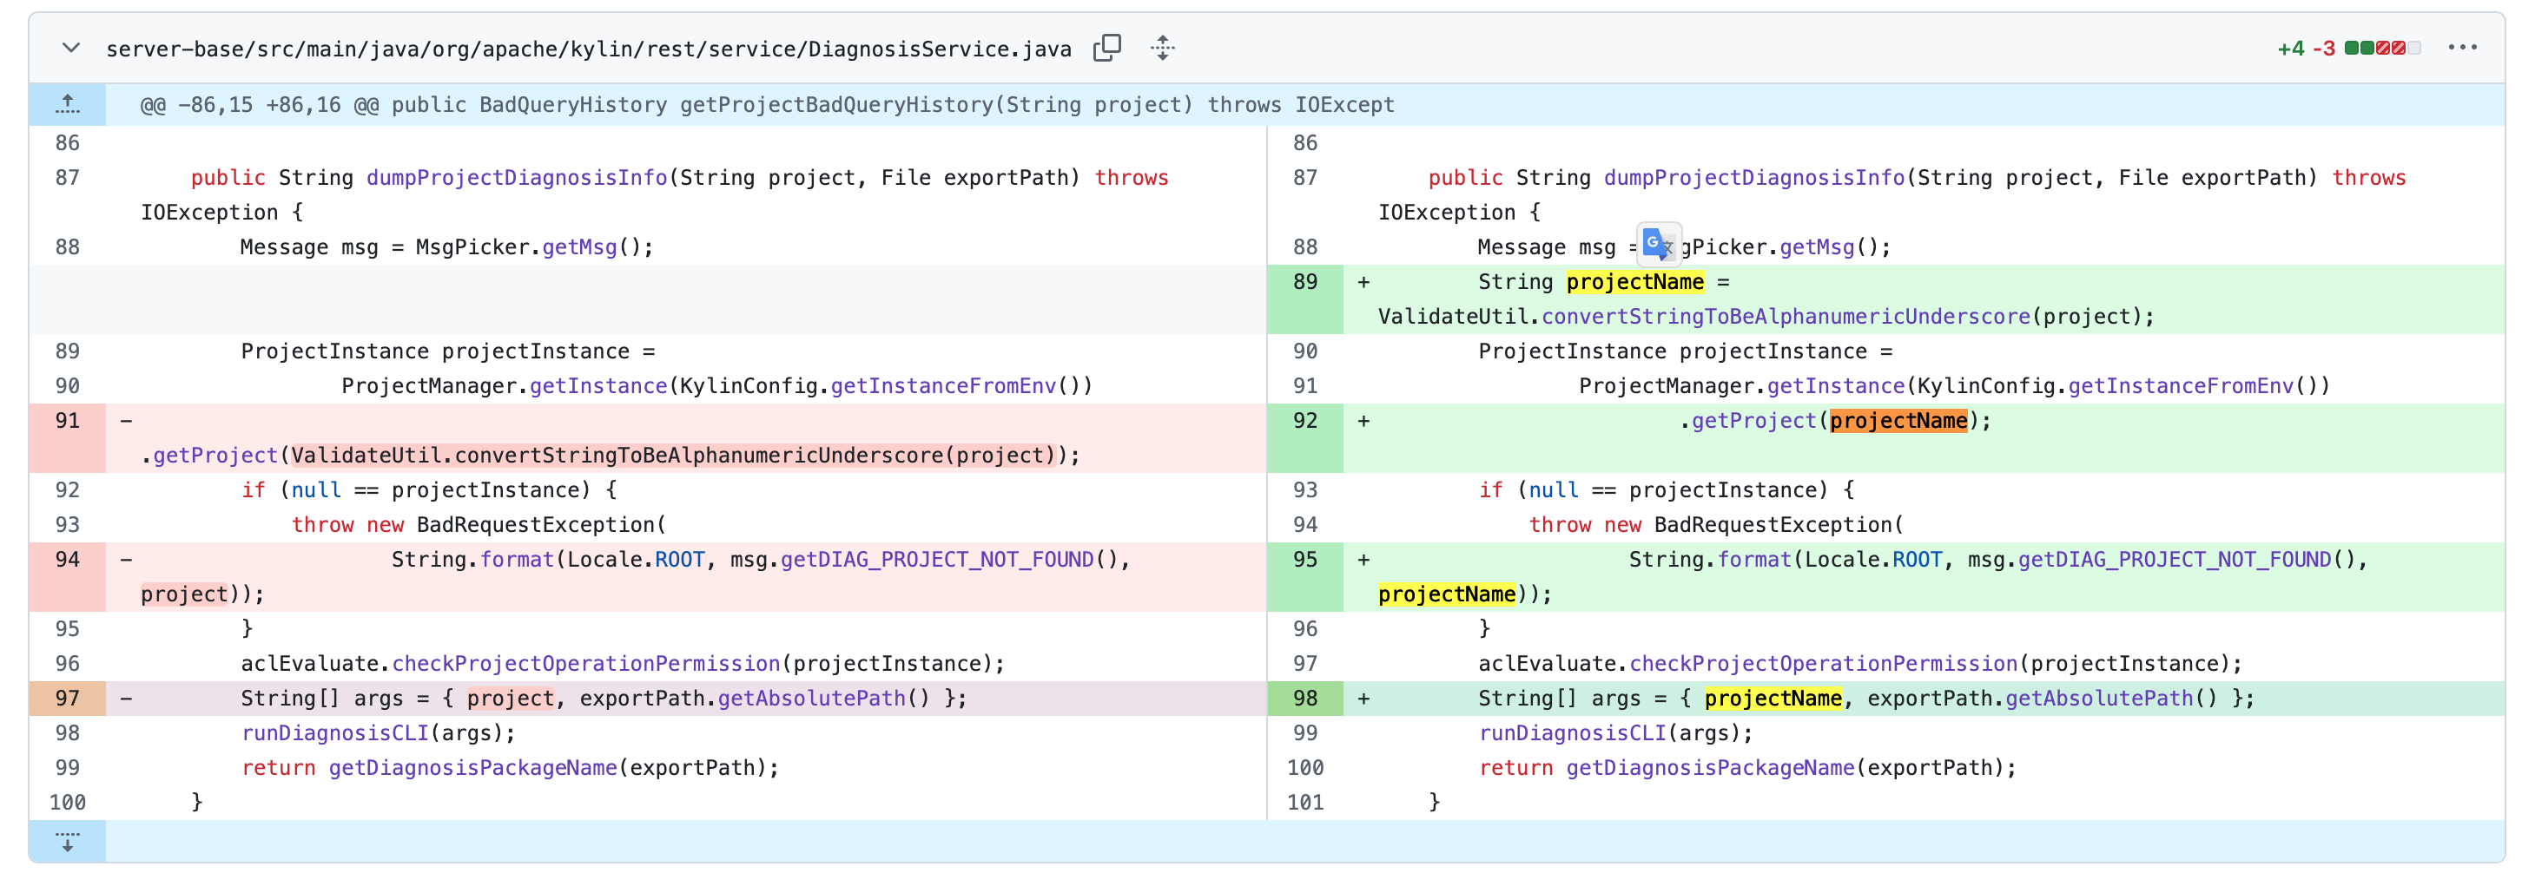Click line number 100 on left side
2522x873 pixels.
click(68, 803)
